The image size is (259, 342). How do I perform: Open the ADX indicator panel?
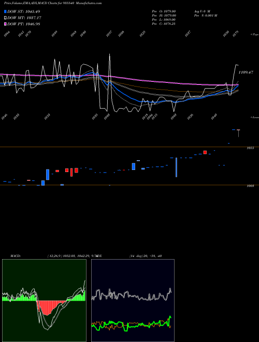pyautogui.click(x=133, y=301)
